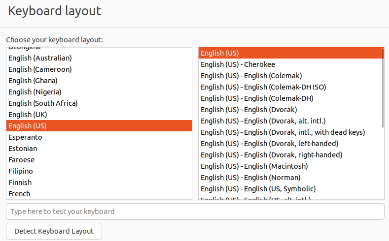
Task: Click the Detect Keyboard Layout button
Action: coord(54,231)
